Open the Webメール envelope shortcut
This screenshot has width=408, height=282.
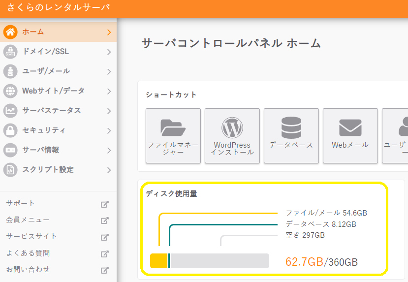pos(350,136)
